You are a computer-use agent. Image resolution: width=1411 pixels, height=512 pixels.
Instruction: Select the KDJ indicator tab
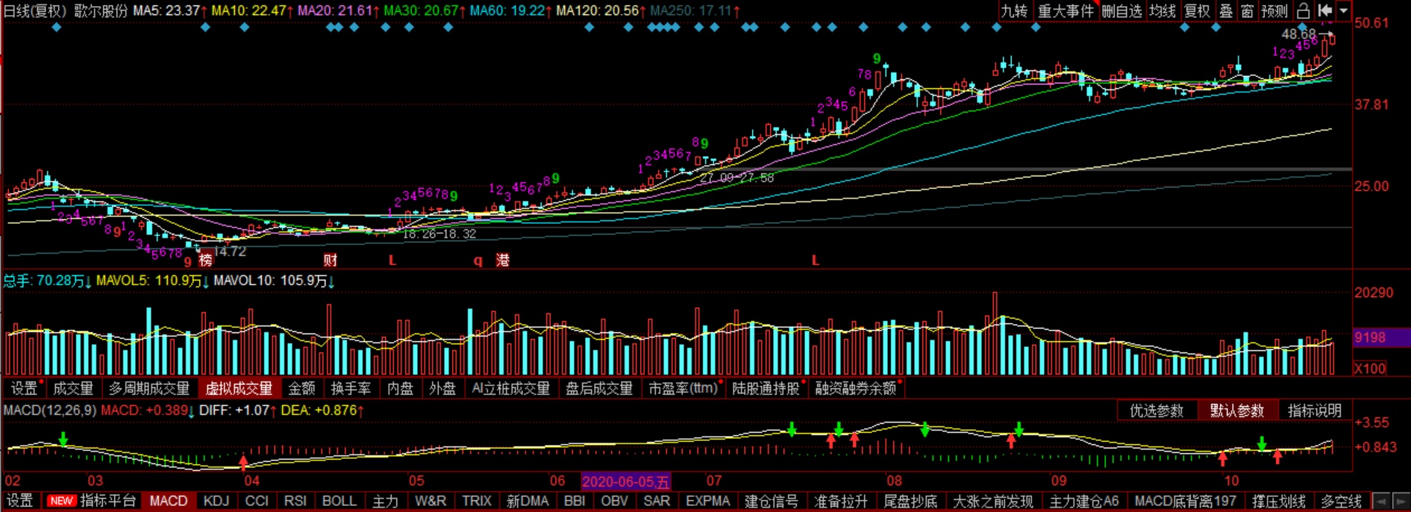coord(216,501)
